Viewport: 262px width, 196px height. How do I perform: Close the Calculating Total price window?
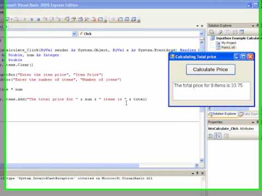pyautogui.click(x=250, y=57)
